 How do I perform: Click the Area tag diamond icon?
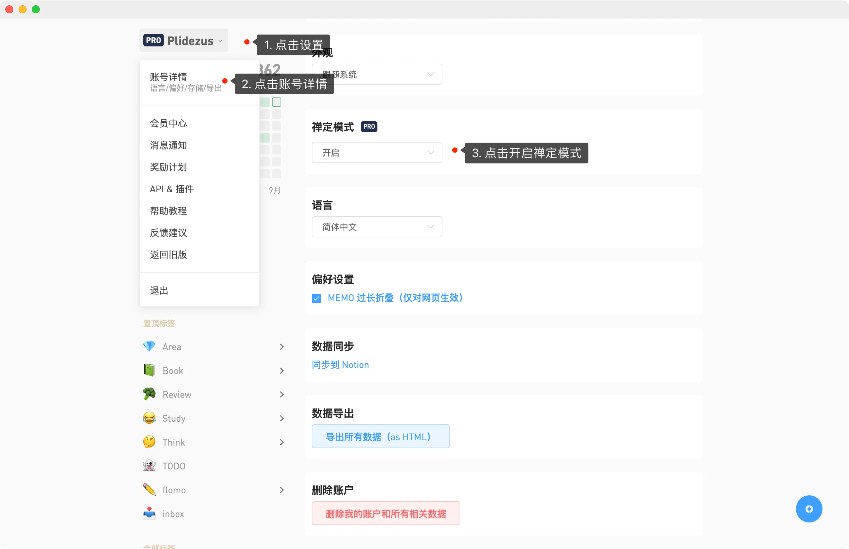pos(149,346)
